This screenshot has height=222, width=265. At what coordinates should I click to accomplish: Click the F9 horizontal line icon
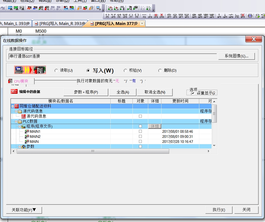coord(144,16)
